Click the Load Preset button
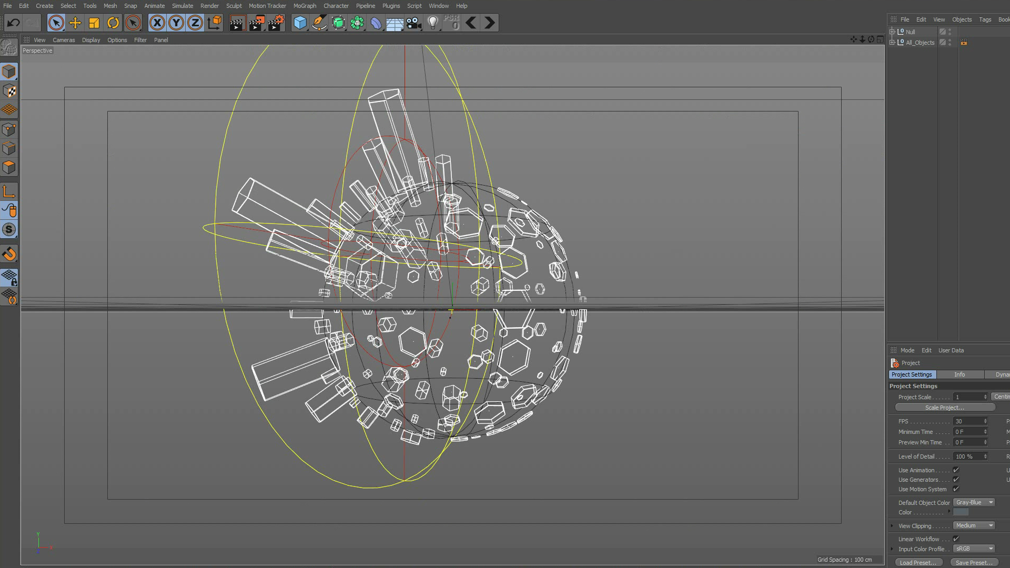Screen dimensions: 1010x568 click(918, 563)
